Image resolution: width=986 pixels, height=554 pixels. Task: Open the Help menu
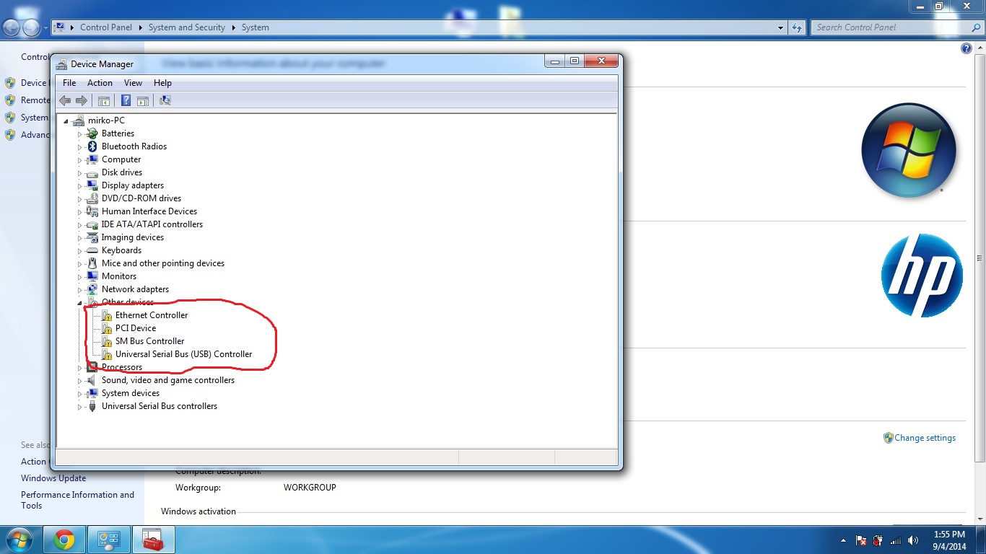pos(162,83)
